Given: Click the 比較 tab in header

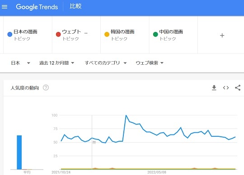Looking at the screenshot, I should (75, 6).
